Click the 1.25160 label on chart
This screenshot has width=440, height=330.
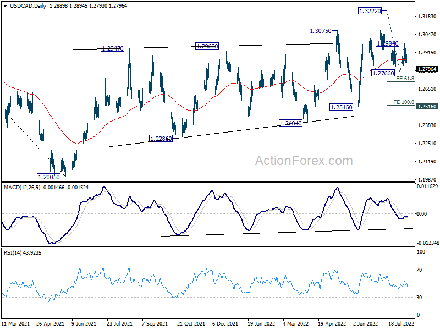341,107
